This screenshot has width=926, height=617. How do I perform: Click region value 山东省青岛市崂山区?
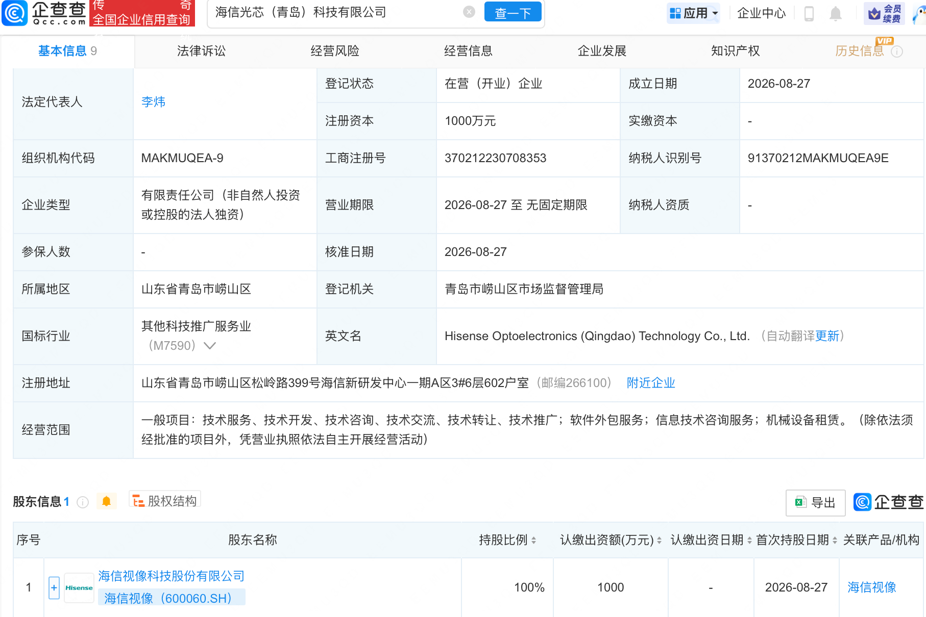pyautogui.click(x=196, y=289)
